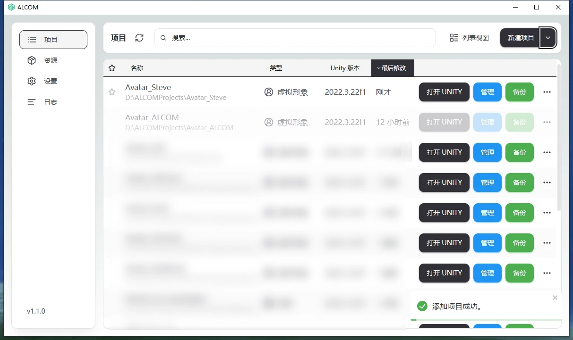Toggle favorite star for Avatar_Steve

click(x=112, y=92)
